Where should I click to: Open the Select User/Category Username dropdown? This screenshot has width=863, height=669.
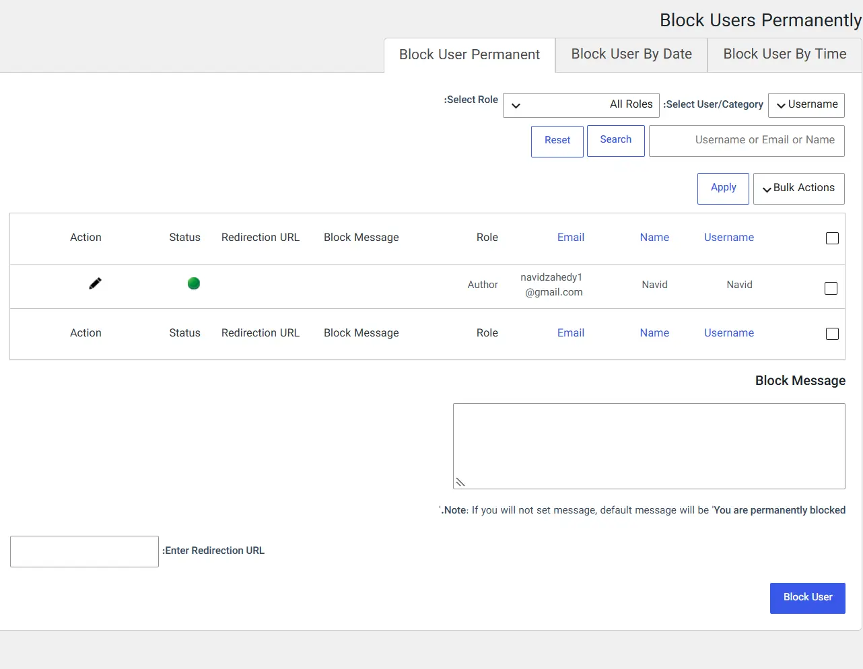(x=806, y=105)
